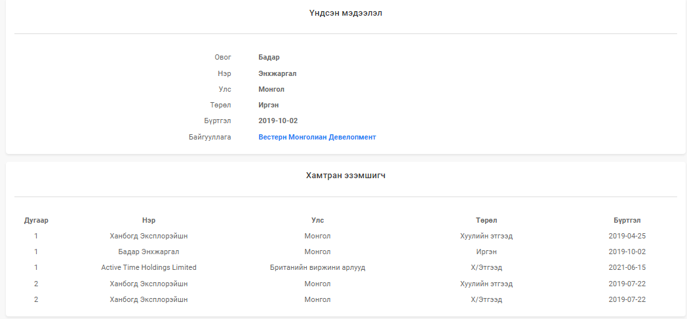687x319 pixels.
Task: Click the Британийн виржини арлууд country cell
Action: coord(317,267)
